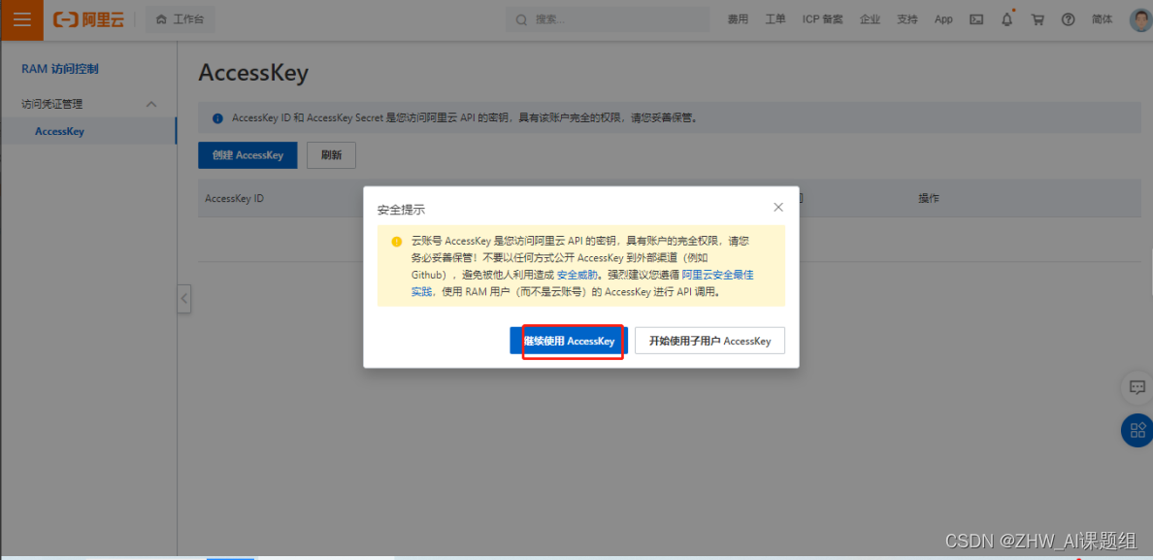Select AccessKey in sidebar
Viewport: 1153px width, 560px height.
(59, 132)
